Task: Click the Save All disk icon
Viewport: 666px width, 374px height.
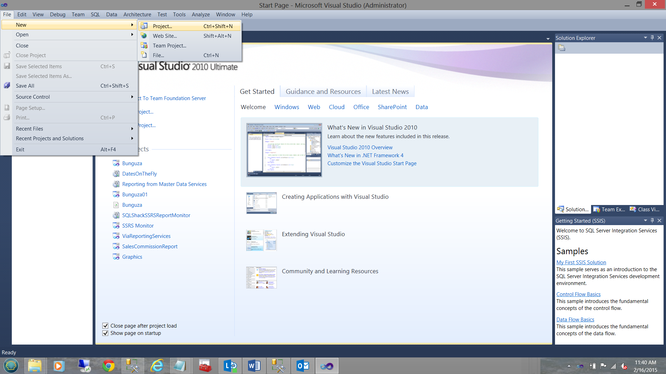Action: (x=7, y=86)
